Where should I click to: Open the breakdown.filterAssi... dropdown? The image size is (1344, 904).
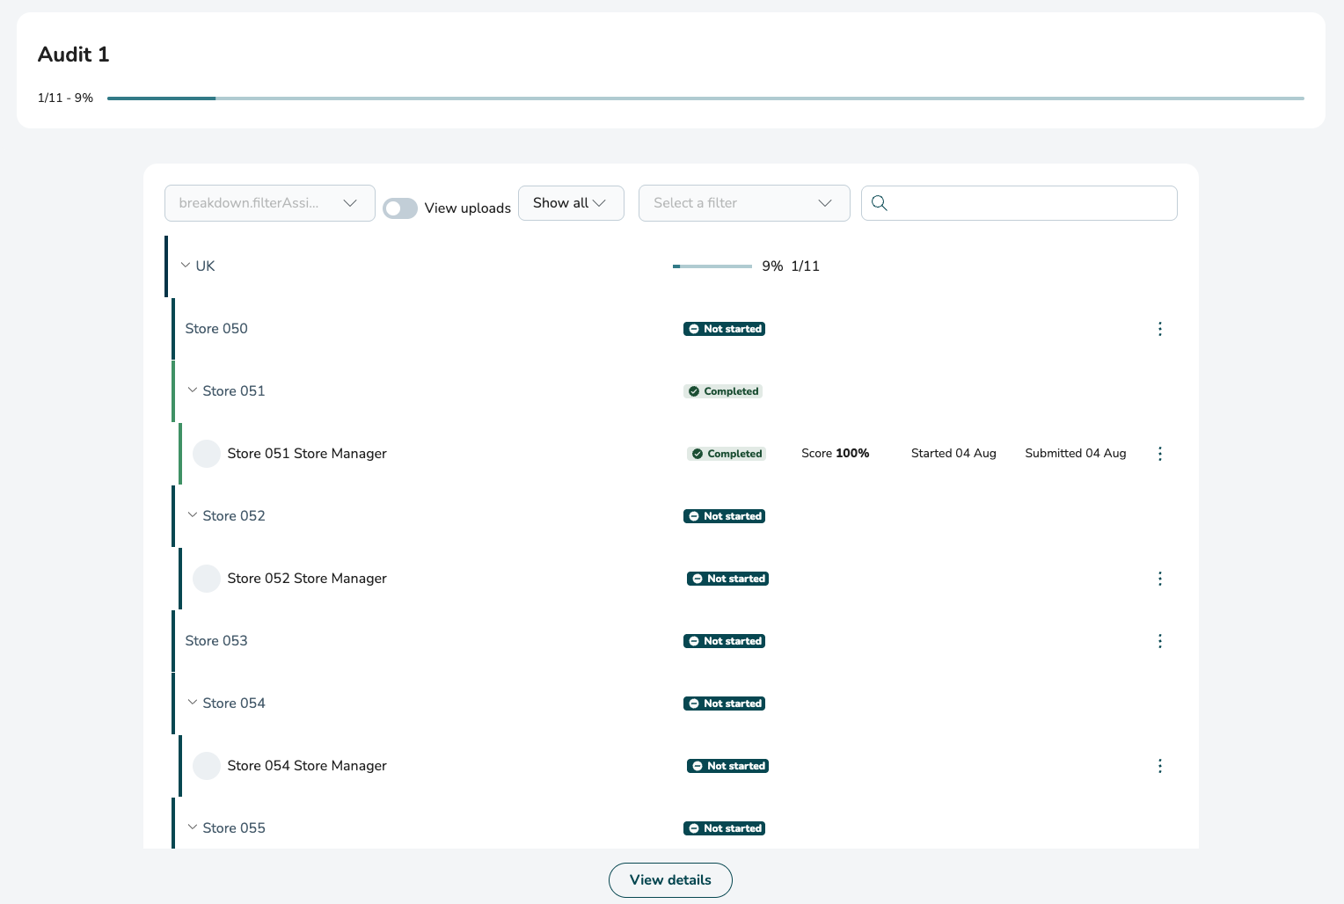click(270, 203)
